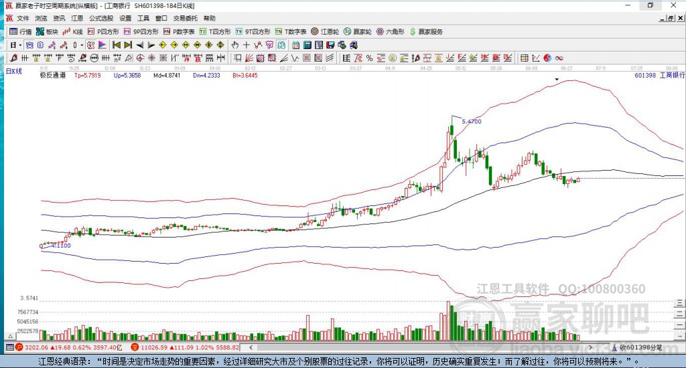Open the 江恩轮 Gann wheel tool
This screenshot has width=686, height=368.
pos(325,31)
